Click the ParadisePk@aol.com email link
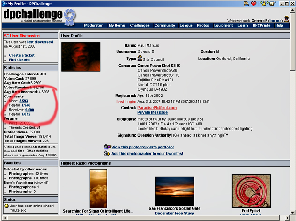The image size is (296, 221). pos(157,108)
